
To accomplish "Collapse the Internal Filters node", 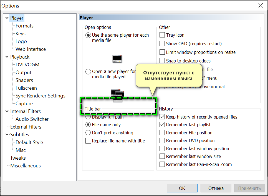I will pos(7,111).
